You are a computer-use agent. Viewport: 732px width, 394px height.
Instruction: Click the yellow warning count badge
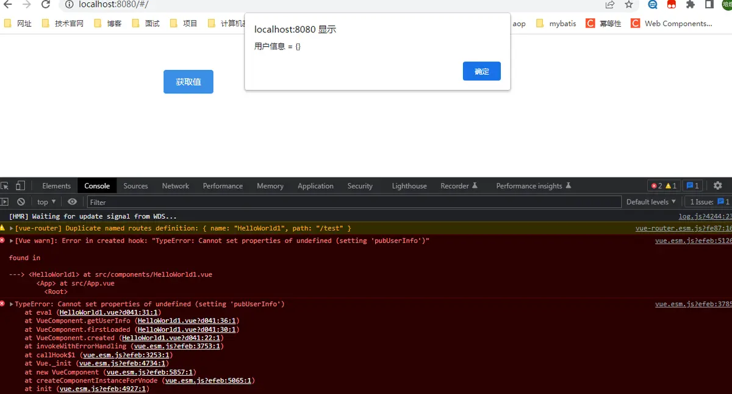(x=670, y=186)
